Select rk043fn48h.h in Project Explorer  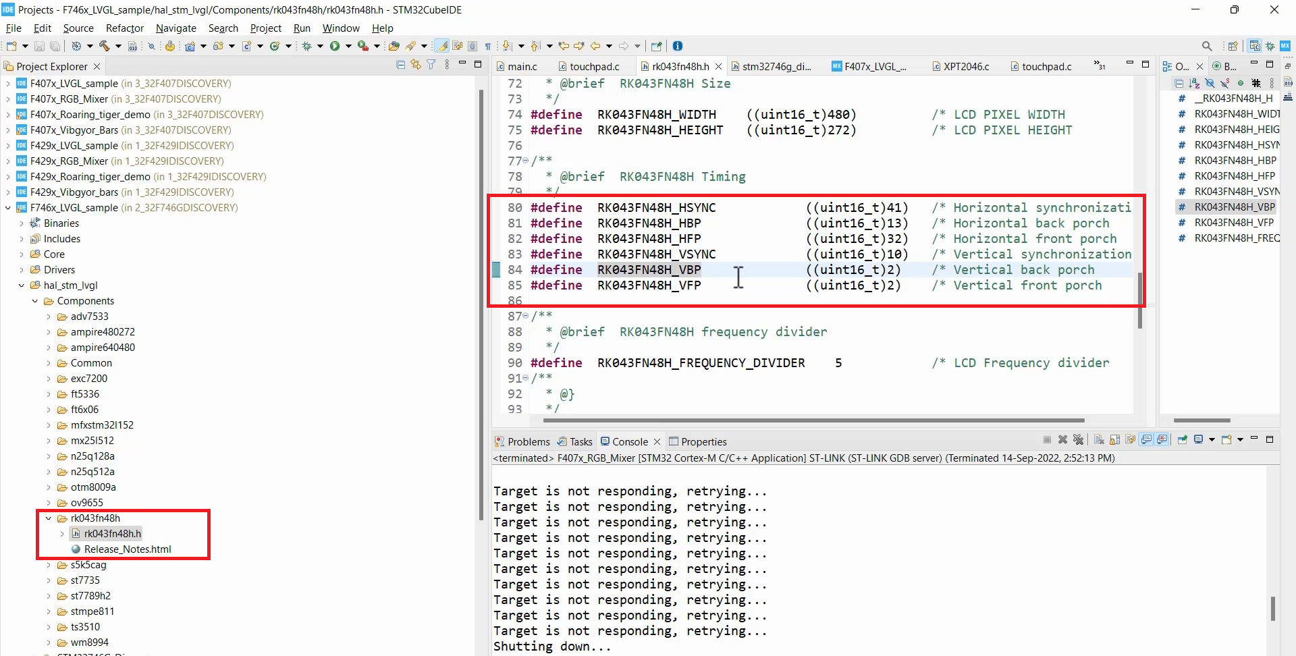point(113,534)
